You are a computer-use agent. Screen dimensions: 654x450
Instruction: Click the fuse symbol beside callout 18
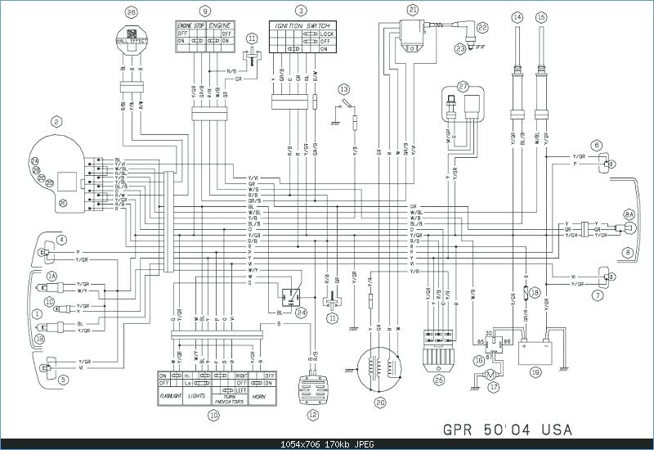526,291
